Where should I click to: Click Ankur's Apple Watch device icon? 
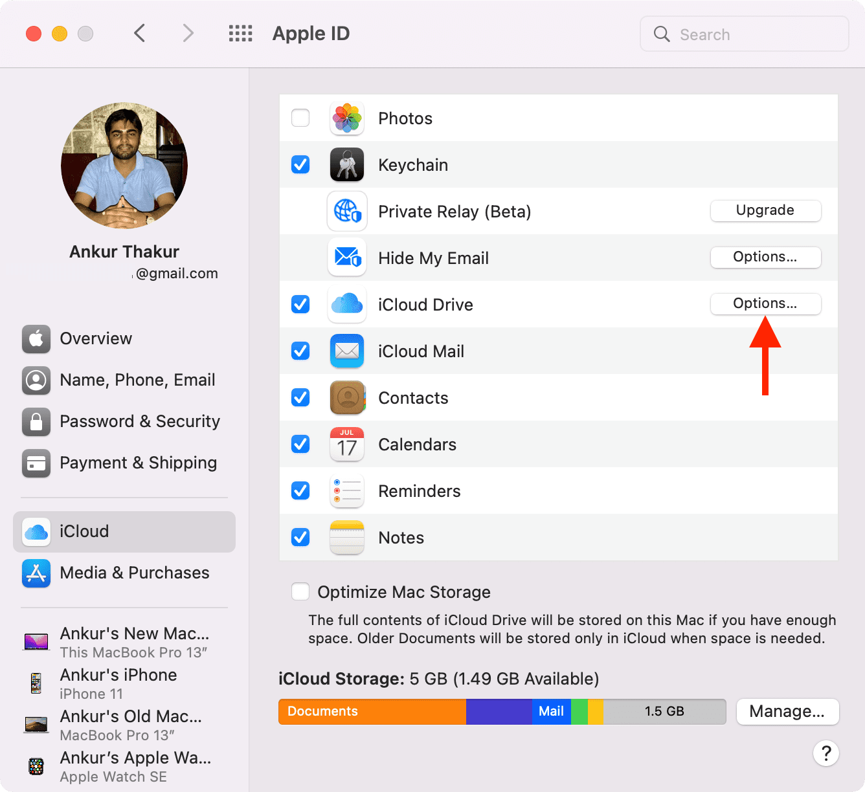pos(36,767)
